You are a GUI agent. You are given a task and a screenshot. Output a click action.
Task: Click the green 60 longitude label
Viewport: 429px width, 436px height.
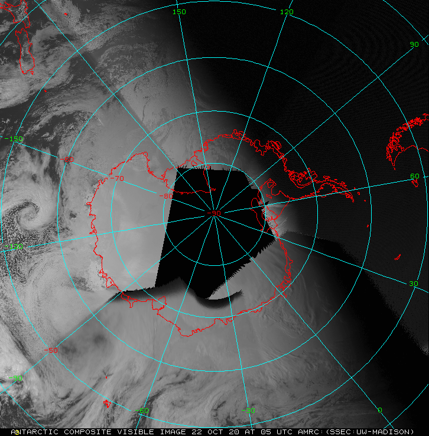click(415, 176)
